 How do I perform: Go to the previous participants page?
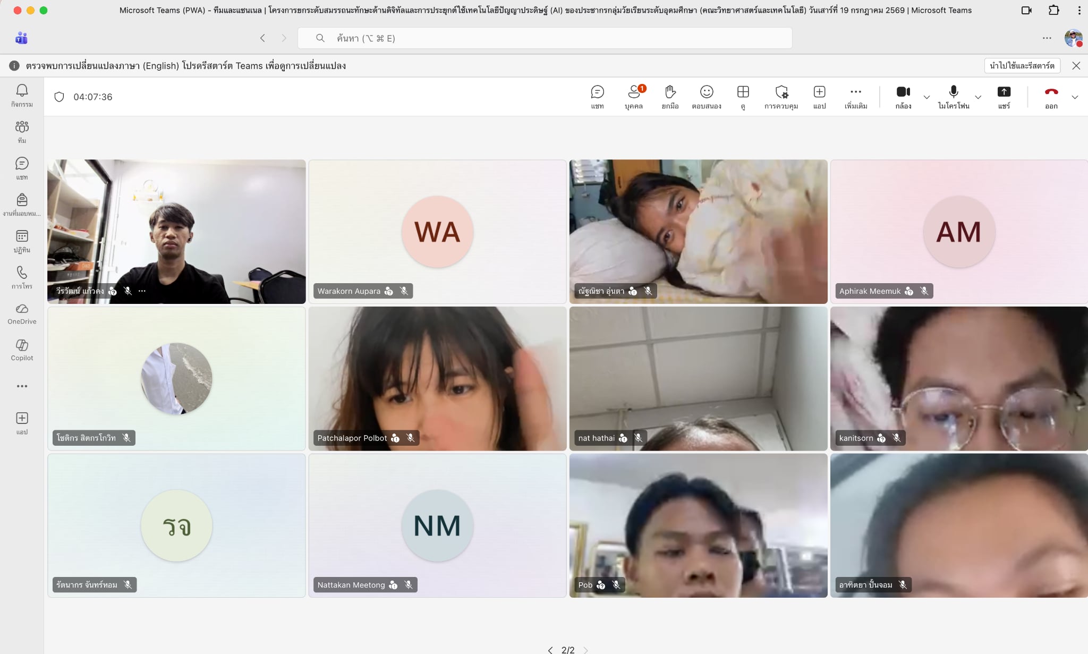550,650
